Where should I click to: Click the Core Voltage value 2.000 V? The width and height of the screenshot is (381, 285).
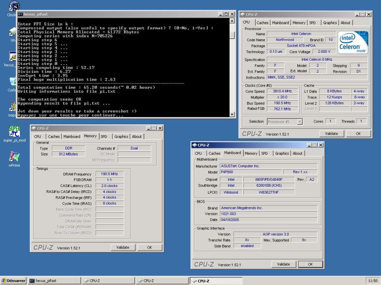point(324,51)
